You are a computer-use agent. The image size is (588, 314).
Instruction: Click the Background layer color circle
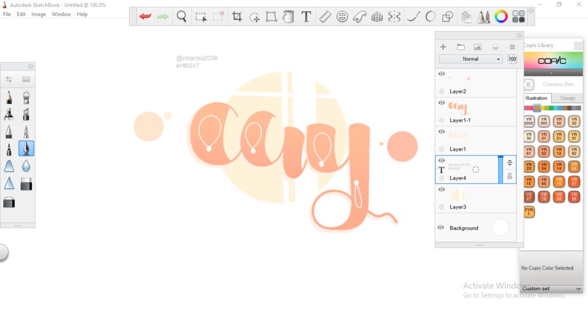point(501,227)
